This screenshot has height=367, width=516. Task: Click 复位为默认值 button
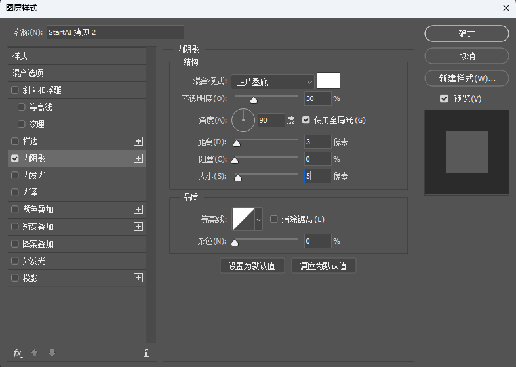pyautogui.click(x=323, y=266)
